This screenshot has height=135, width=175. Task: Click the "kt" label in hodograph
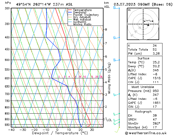tap(129, 10)
